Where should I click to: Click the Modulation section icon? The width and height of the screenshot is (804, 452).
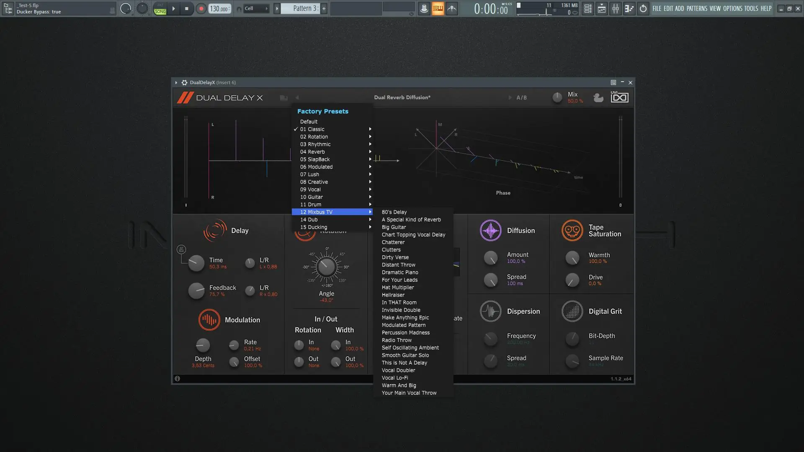tap(209, 320)
